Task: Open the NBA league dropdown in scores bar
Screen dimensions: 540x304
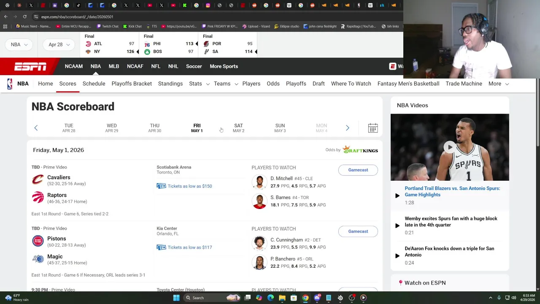Action: click(19, 44)
